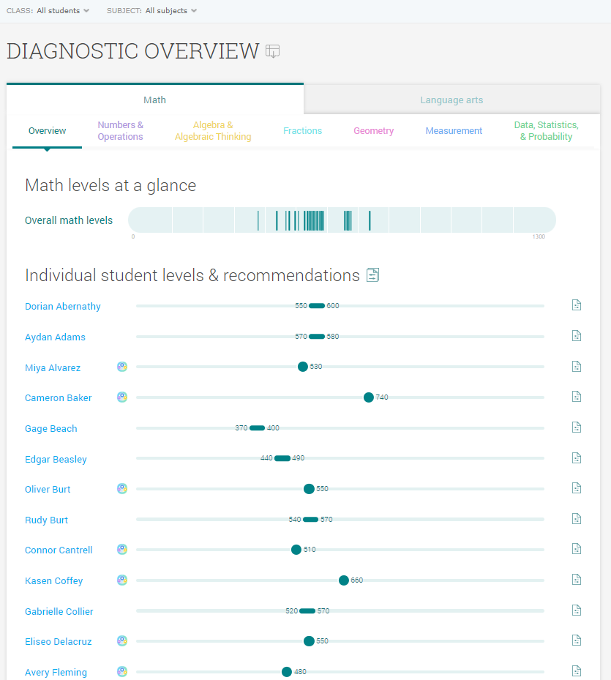The image size is (611, 680).
Task: Open Avery Fleming's student link
Action: pos(56,672)
